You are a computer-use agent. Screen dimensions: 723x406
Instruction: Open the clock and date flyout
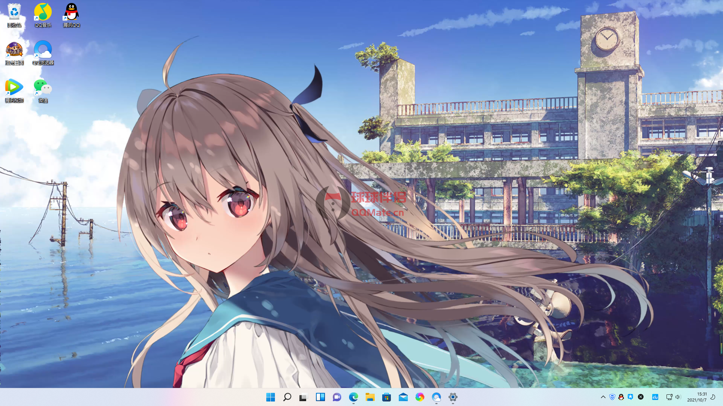(x=697, y=397)
